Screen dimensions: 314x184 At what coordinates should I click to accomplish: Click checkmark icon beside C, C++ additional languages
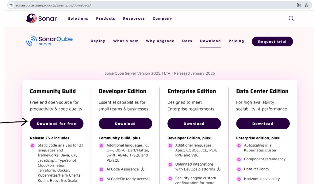point(101,146)
